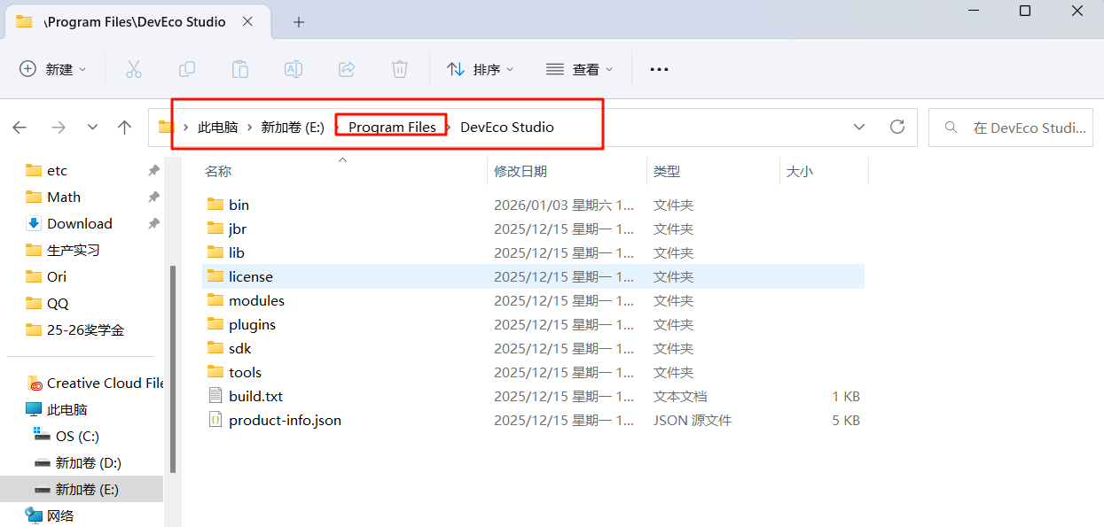
Task: Navigate back to previous folder
Action: click(20, 128)
